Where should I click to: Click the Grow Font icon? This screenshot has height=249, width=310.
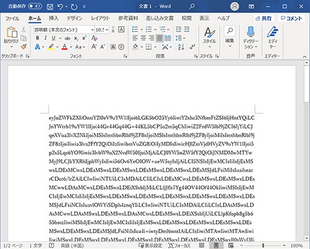94,47
